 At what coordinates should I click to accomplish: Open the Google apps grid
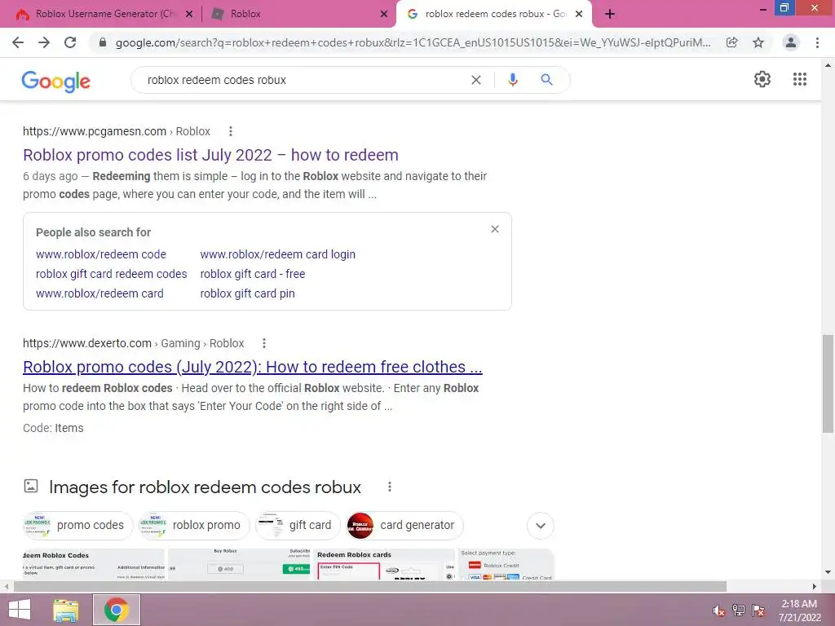tap(800, 79)
